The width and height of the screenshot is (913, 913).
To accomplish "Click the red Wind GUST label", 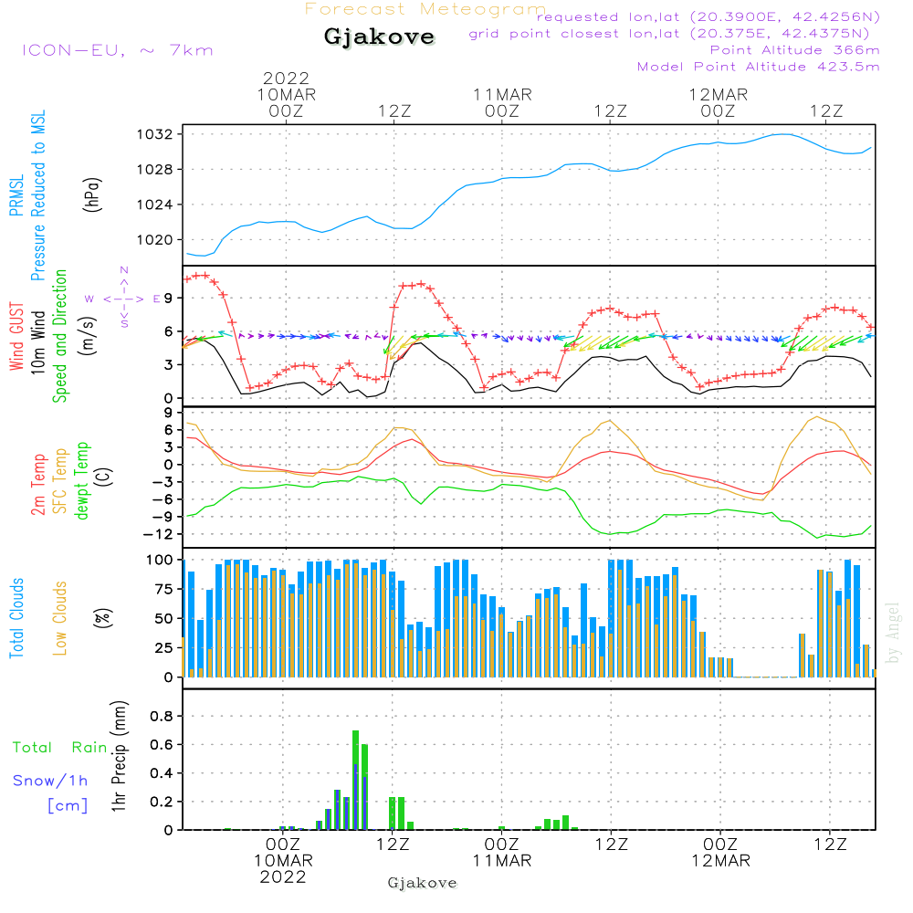I will 16,336.
